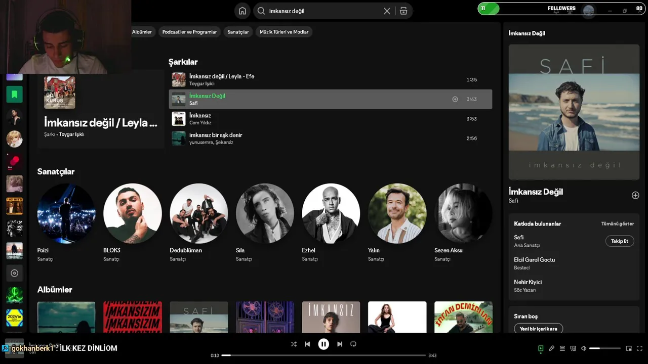Viewport: 648px width, 364px height.
Task: Add Safi's 'İmkansız Değil' row to library
Action: (455, 100)
